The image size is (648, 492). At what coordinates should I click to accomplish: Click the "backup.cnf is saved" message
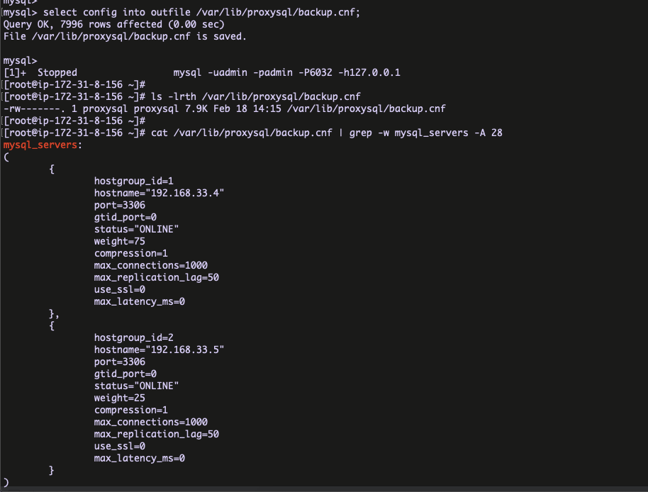pyautogui.click(x=125, y=36)
